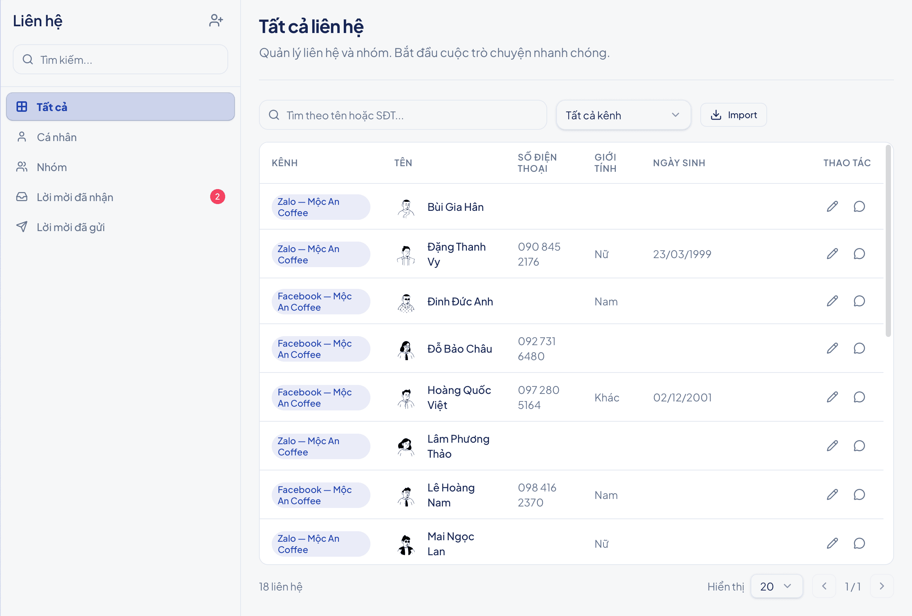Viewport: 912px width, 616px height.
Task: Click the pencil icon for Mai Ngọc Lan
Action: coord(832,544)
